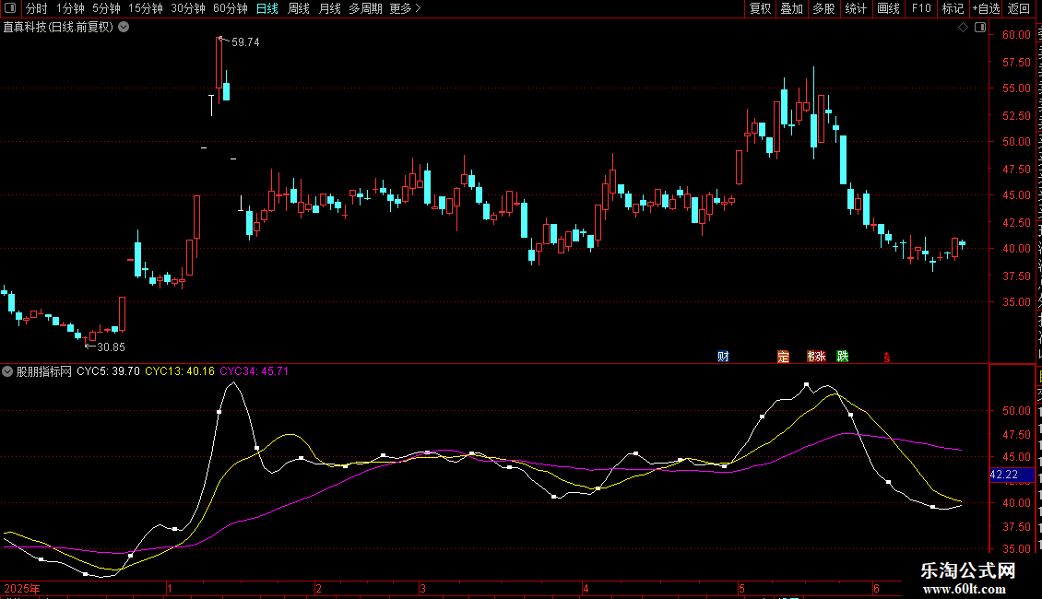
Task: Click the CYC34: 45.71 indicator value
Action: (254, 371)
